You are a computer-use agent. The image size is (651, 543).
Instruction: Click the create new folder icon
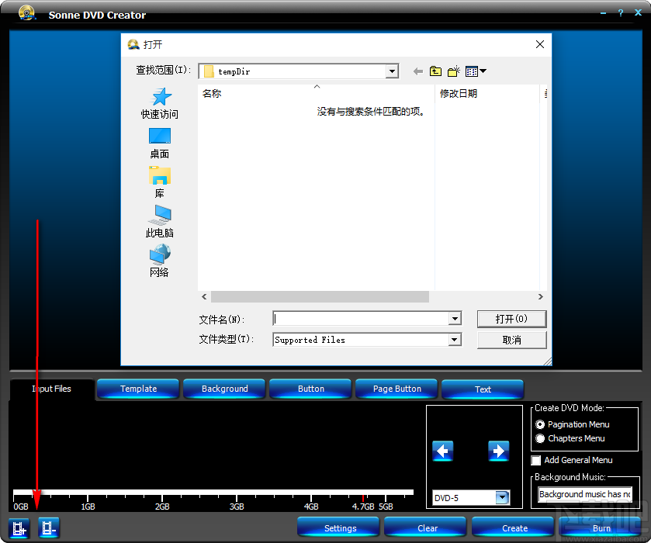(453, 71)
